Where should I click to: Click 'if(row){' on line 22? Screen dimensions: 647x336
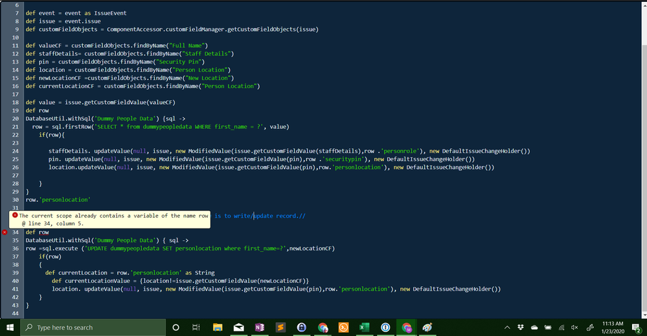[x=52, y=135]
